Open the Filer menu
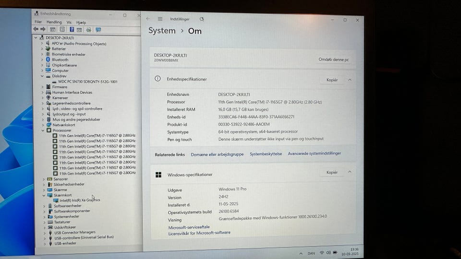 point(38,22)
